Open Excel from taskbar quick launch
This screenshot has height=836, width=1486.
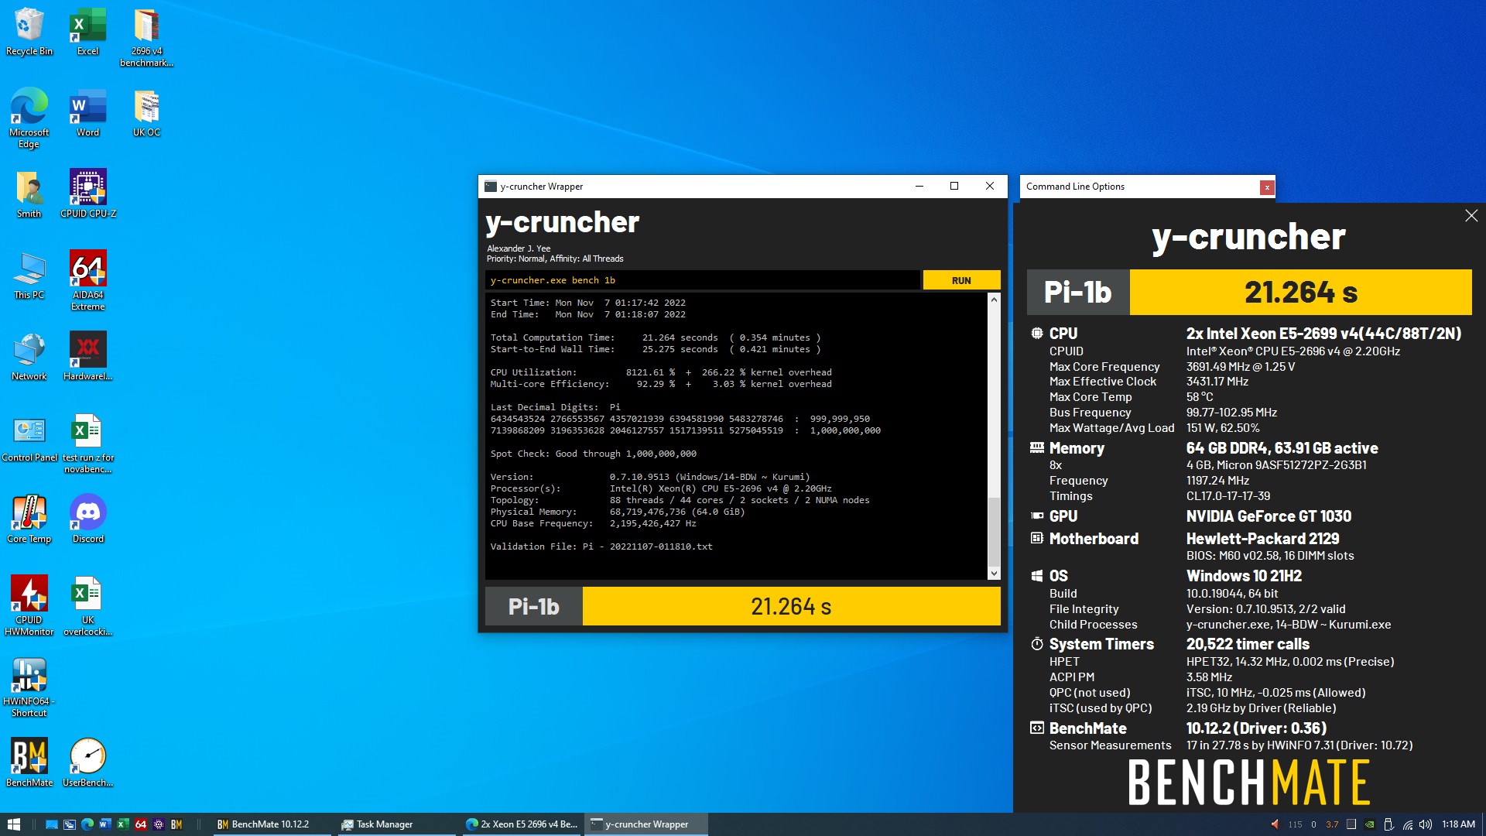[122, 824]
